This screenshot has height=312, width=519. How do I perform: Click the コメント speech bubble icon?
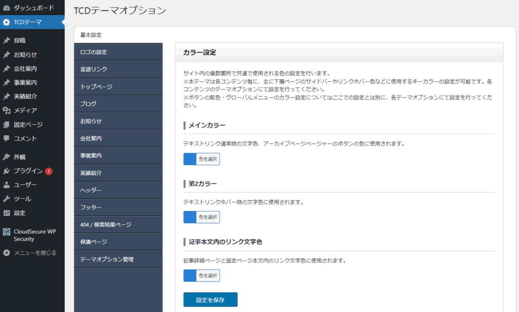tap(7, 138)
